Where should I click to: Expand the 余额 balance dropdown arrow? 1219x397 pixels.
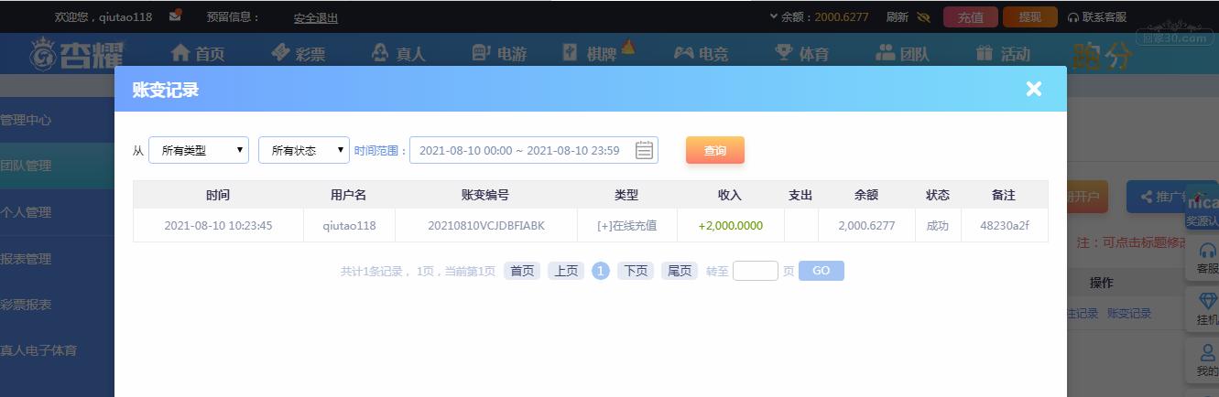pos(773,16)
